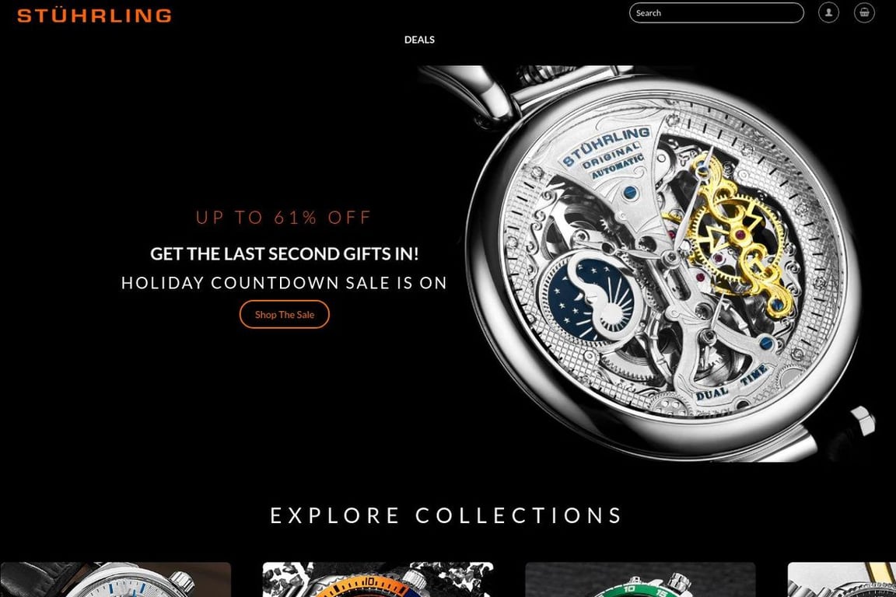896x597 pixels.
Task: Focus the Search input field
Action: tap(716, 12)
